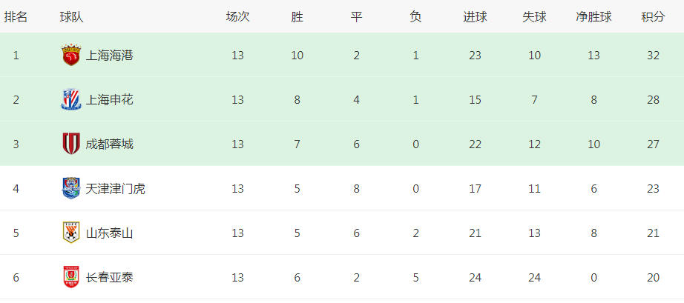684x303 pixels.
Task: Sort by the 积分 points column header
Action: pyautogui.click(x=653, y=17)
